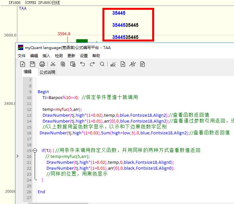This screenshot has height=204, width=234.
Task: Click the New file toolbar icon
Action: [23, 64]
